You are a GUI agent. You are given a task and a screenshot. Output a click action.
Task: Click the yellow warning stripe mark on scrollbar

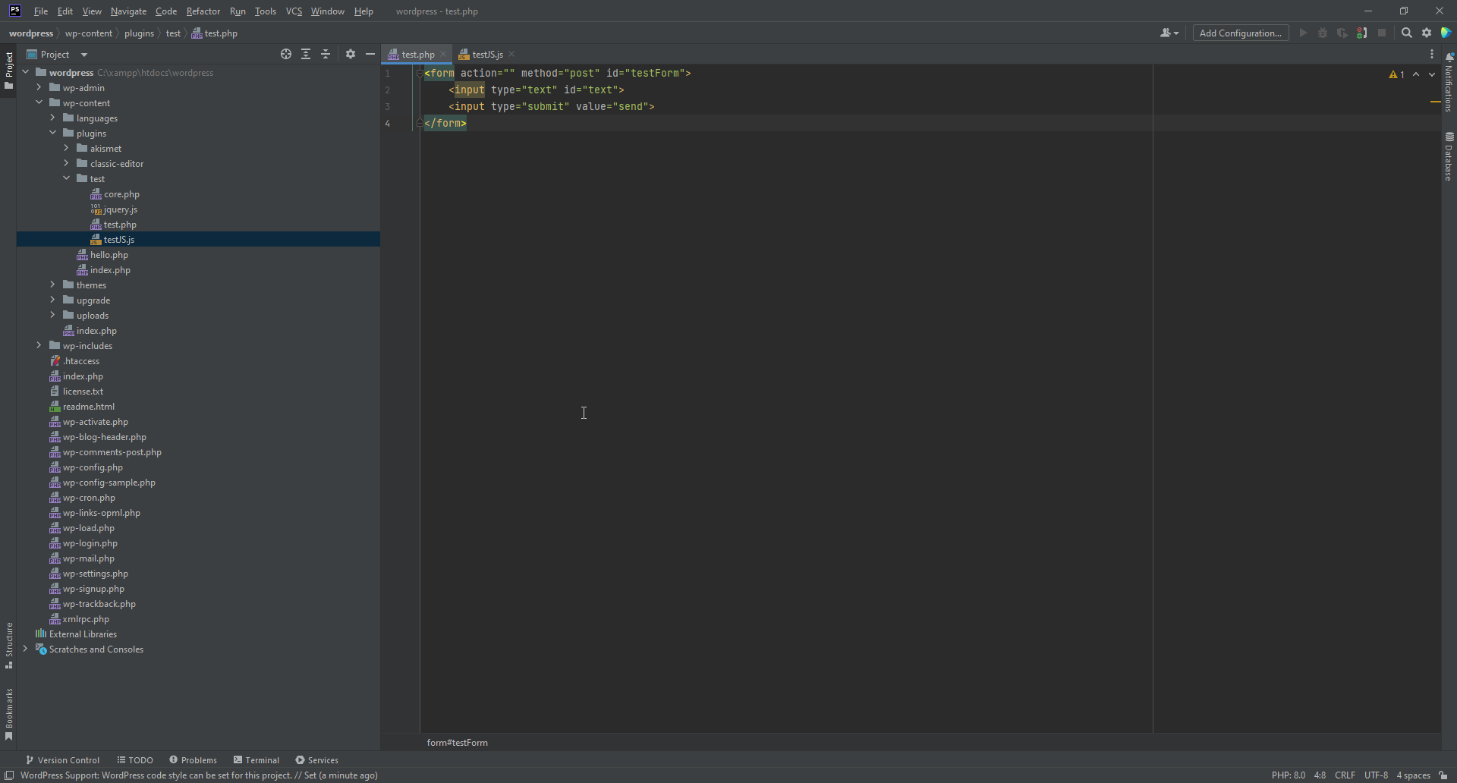1435,101
